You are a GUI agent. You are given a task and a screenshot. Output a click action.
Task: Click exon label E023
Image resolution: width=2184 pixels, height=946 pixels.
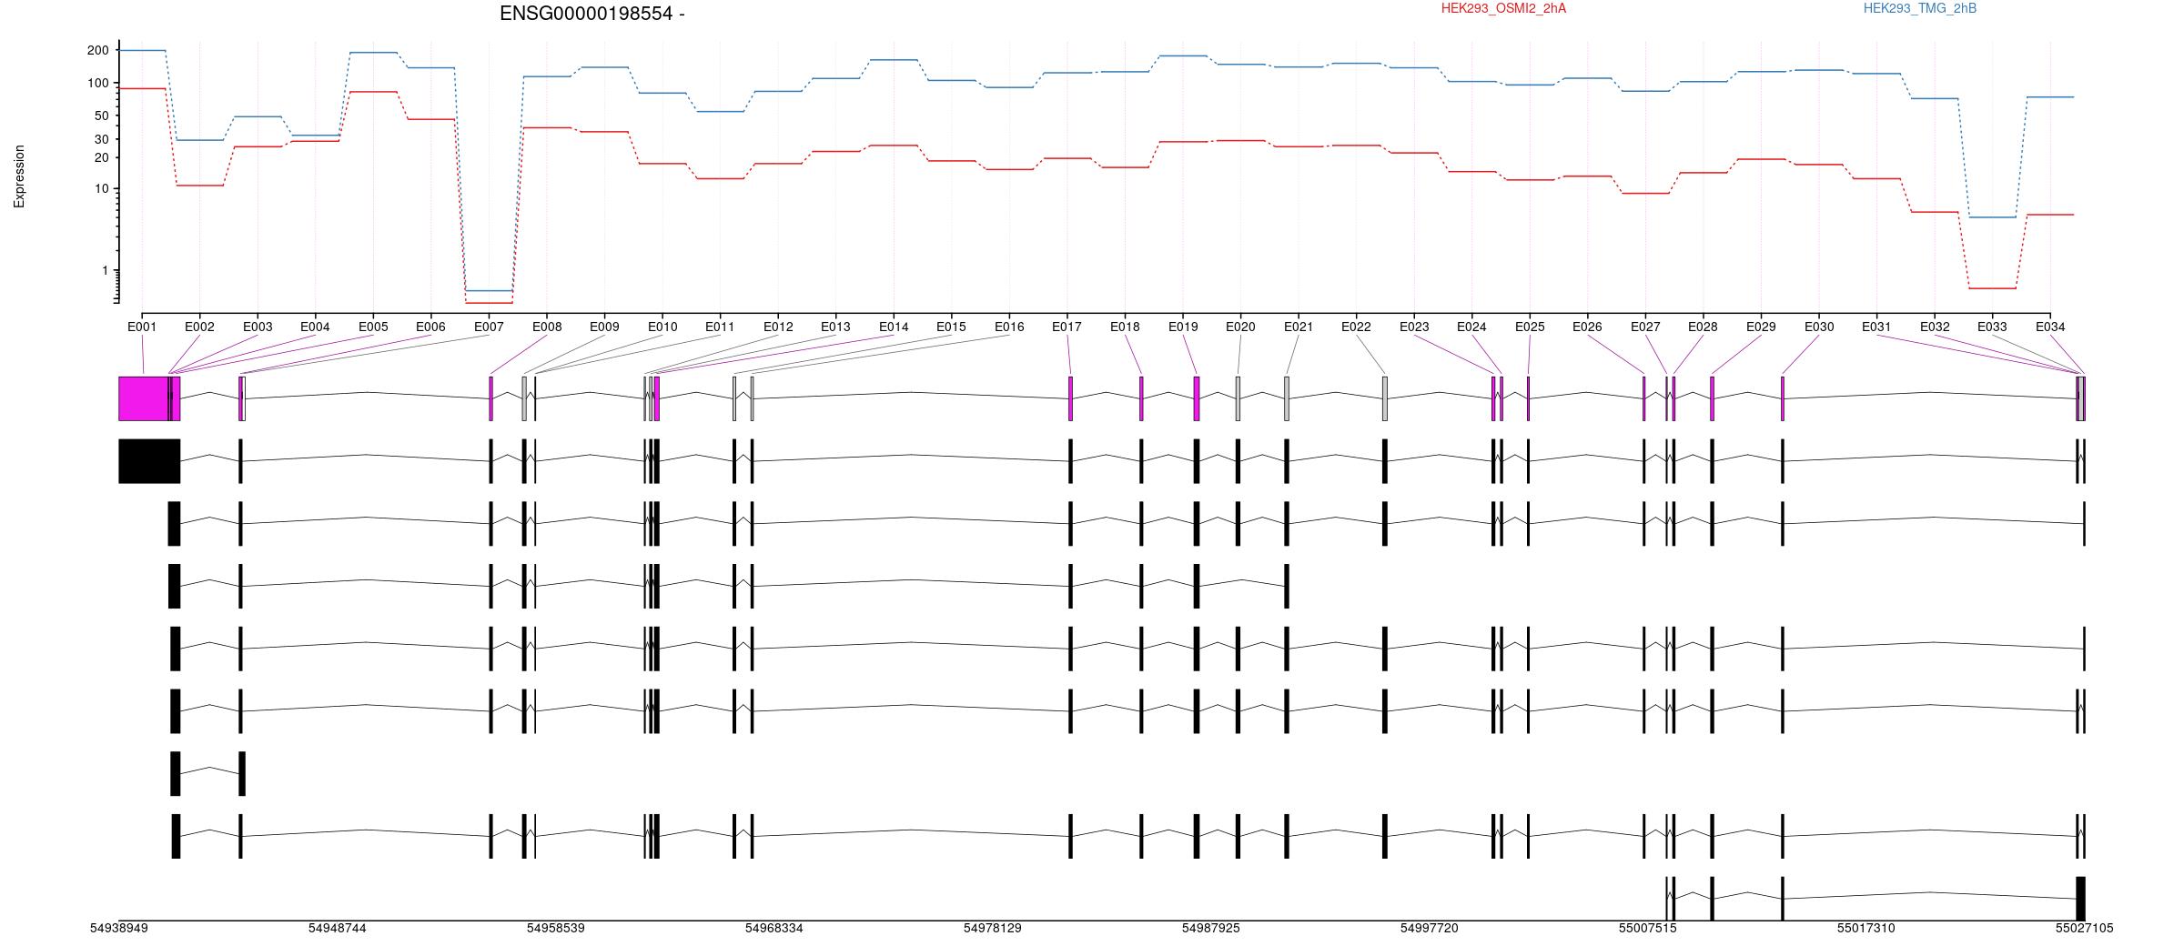(x=1414, y=327)
